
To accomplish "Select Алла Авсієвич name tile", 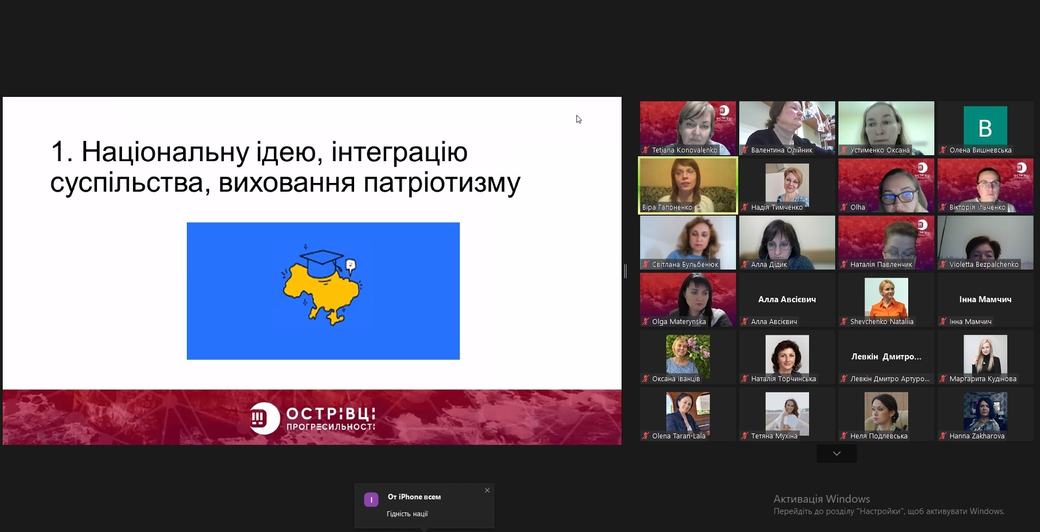I will click(x=787, y=299).
